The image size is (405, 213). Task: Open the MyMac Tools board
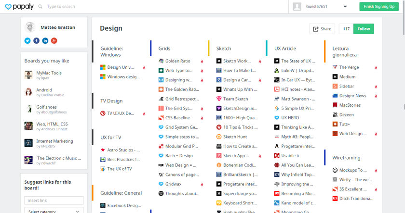49,73
